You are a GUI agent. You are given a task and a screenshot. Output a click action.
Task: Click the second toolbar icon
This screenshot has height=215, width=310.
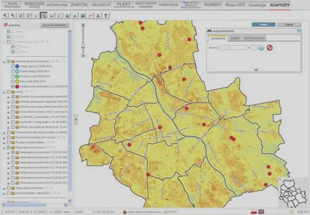click(x=13, y=15)
